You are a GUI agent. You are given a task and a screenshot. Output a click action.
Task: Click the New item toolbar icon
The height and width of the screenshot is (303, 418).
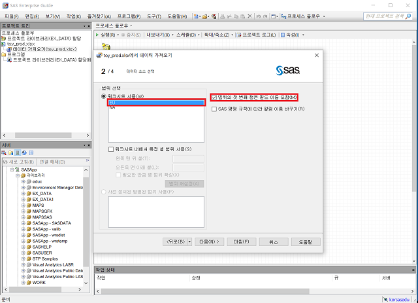pyautogui.click(x=196, y=16)
